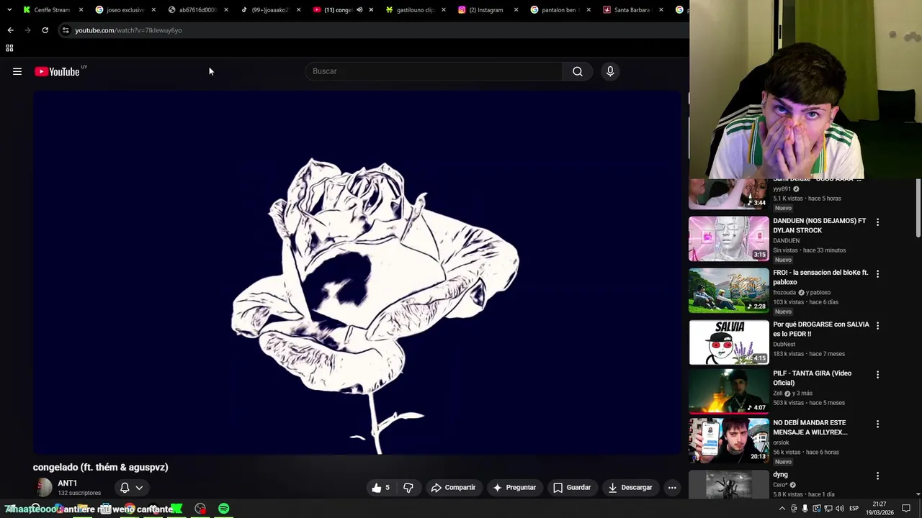Viewport: 922px width, 518px height.
Task: Click the DANDUEN (NOS DEJAMOS) FT DYLAN STROCK title
Action: click(x=819, y=225)
